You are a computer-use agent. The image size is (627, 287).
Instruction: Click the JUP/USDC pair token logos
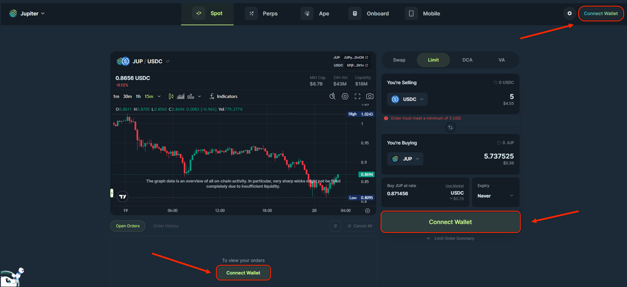[123, 61]
